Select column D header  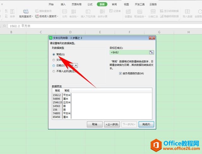click(x=70, y=32)
